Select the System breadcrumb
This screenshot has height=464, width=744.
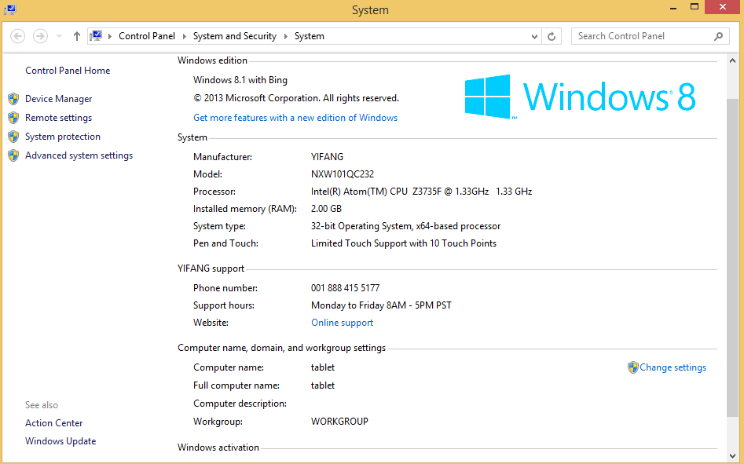[310, 36]
